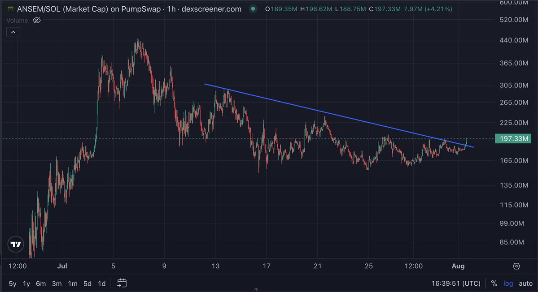Select the 1d time range
The height and width of the screenshot is (292, 538).
click(101, 283)
